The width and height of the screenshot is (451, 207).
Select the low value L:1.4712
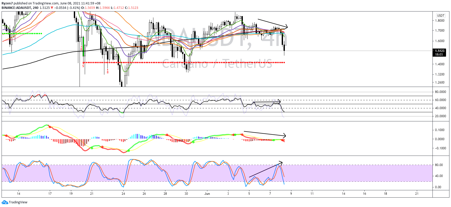tap(117, 8)
